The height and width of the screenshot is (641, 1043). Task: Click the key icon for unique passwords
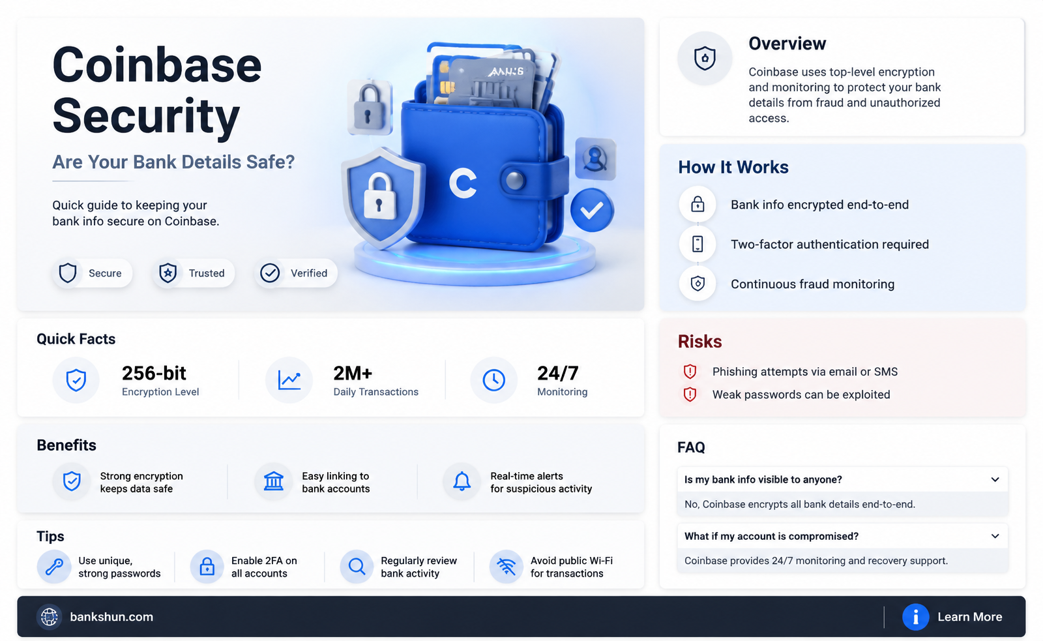54,567
